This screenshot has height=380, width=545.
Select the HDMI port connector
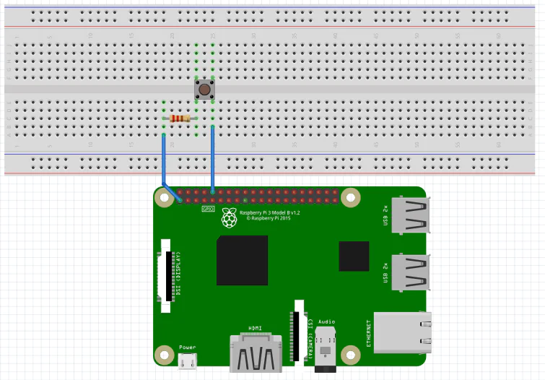pyautogui.click(x=256, y=352)
